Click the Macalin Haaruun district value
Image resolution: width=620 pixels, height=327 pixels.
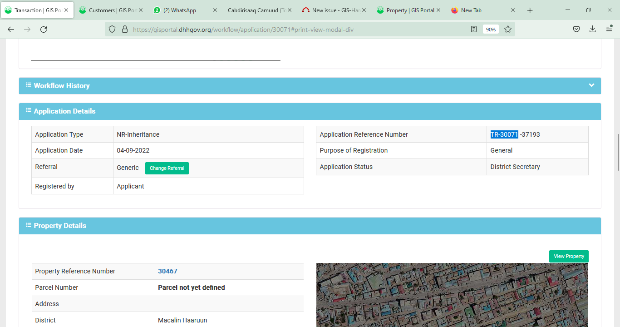pos(182,320)
